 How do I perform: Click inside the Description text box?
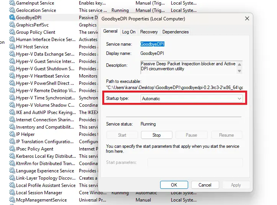point(188,67)
